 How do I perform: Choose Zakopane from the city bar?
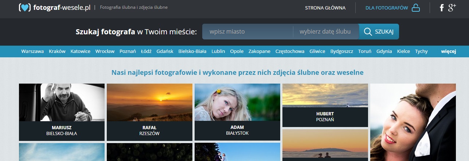point(259,51)
